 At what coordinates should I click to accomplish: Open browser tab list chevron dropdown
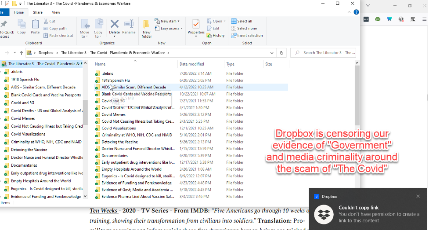coord(368,5)
